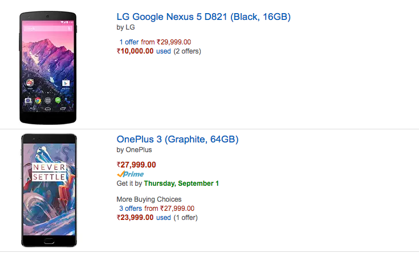Open the LG Google Nexus 5 product image
This screenshot has width=419, height=253.
tap(48, 68)
